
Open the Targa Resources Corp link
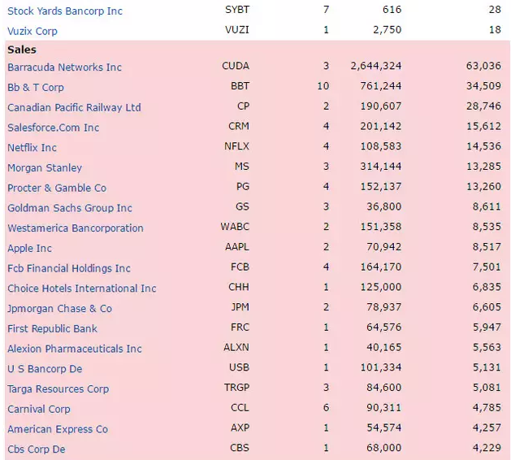pos(58,389)
